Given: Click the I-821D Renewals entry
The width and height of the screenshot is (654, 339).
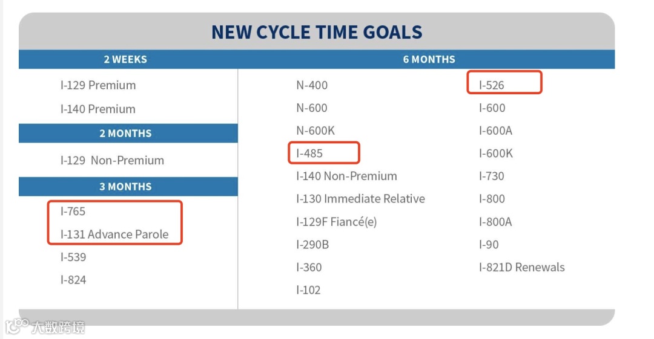Looking at the screenshot, I should point(522,267).
